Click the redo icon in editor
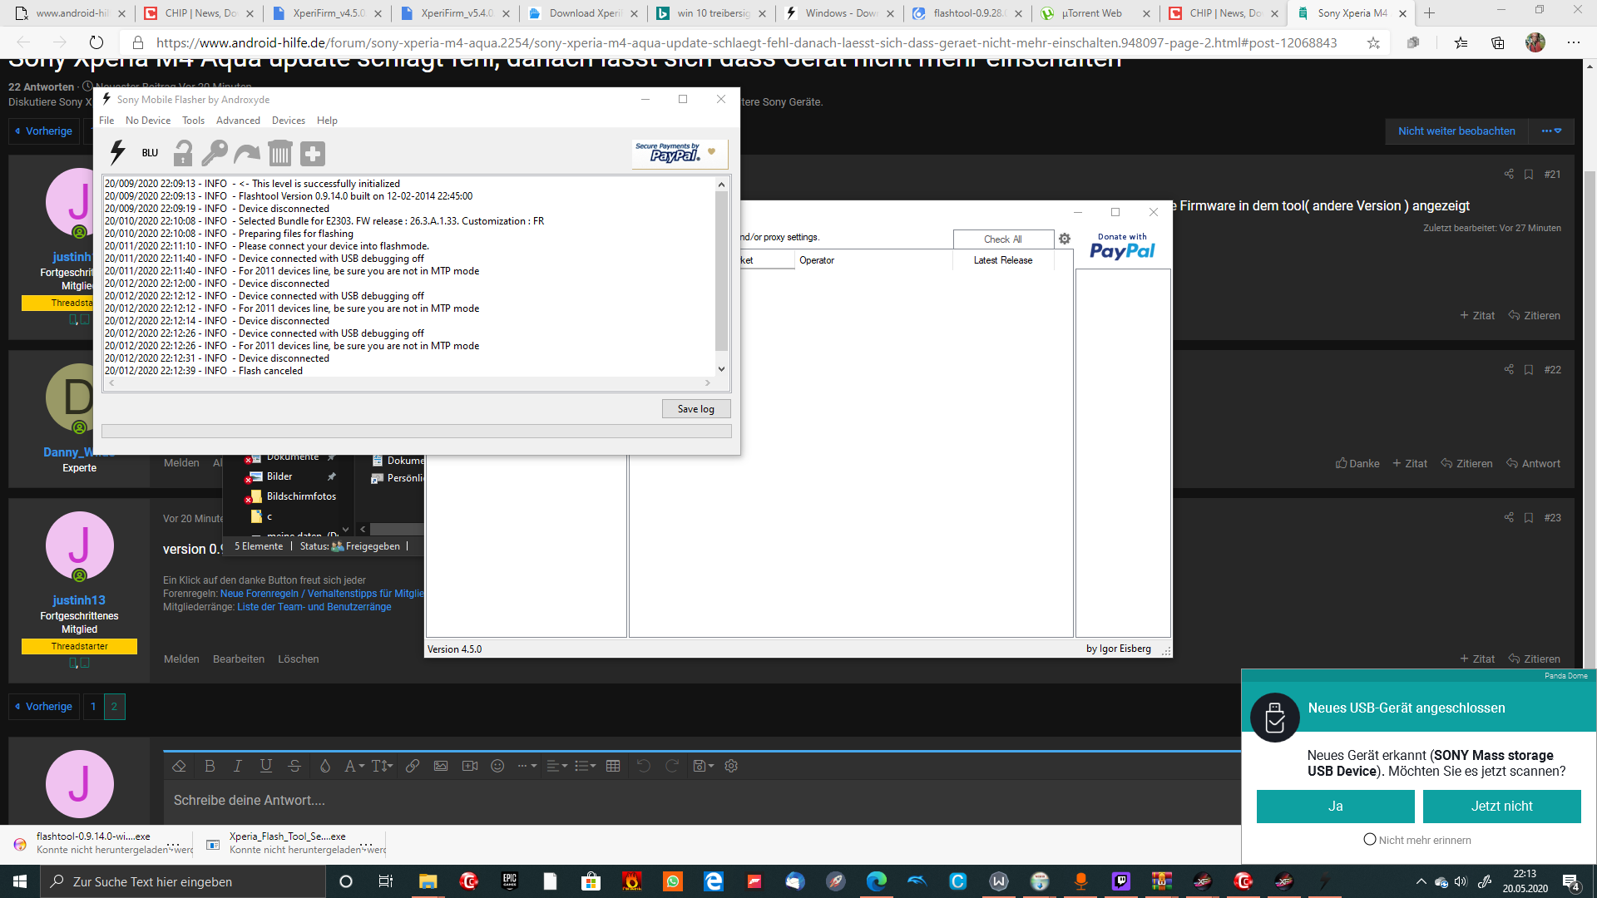1597x898 pixels. [672, 767]
